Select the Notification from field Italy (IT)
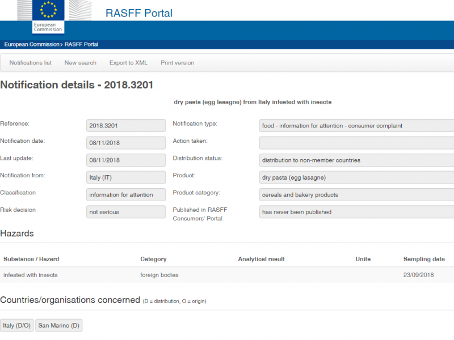This screenshot has height=340, width=454. [x=126, y=177]
